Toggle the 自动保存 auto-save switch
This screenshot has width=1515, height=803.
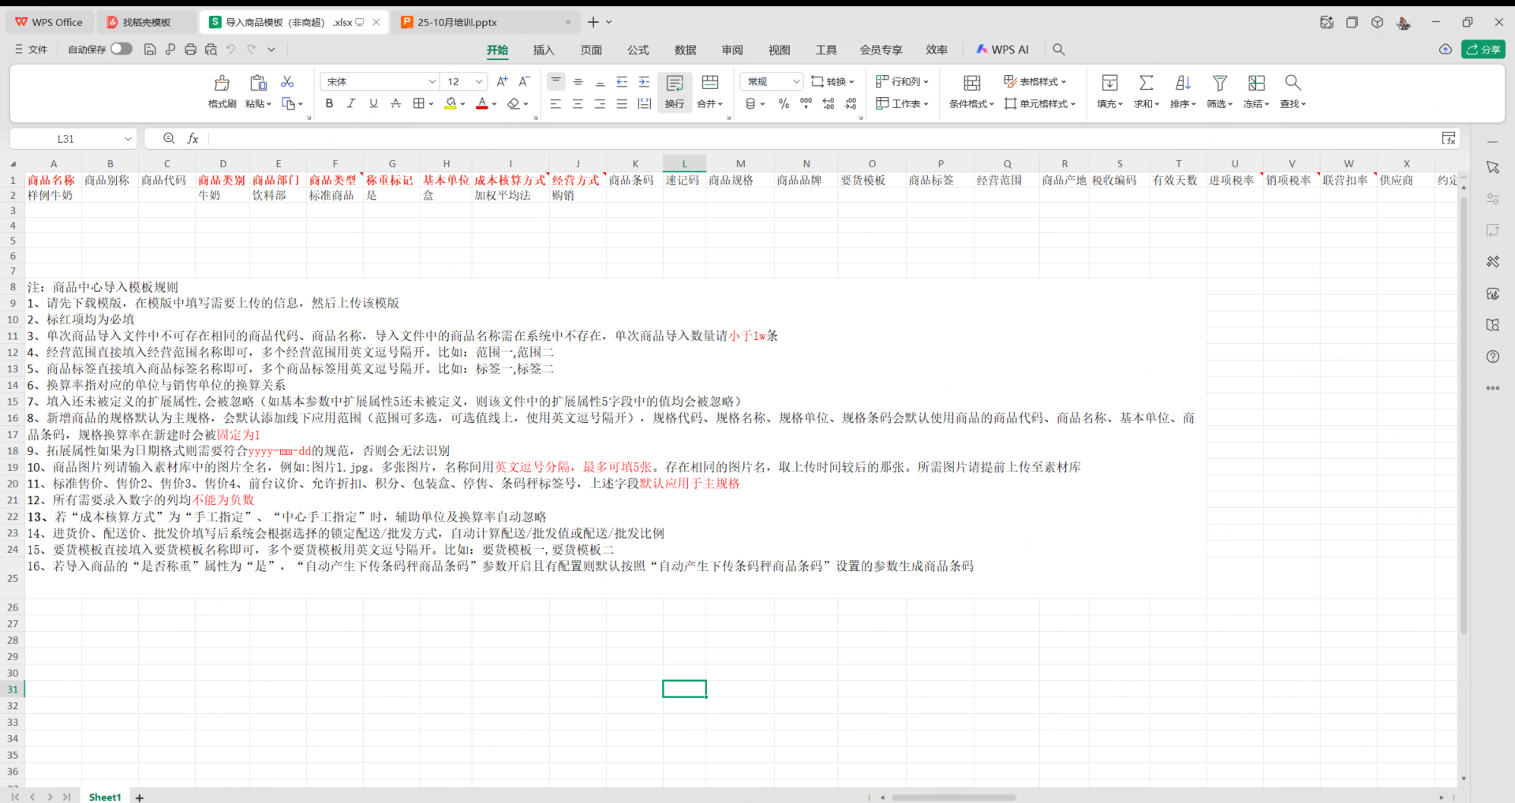[122, 50]
